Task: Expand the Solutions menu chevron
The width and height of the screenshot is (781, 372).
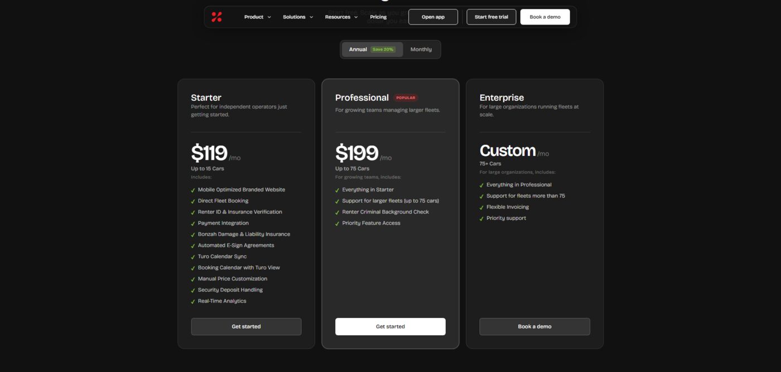Action: [x=311, y=17]
